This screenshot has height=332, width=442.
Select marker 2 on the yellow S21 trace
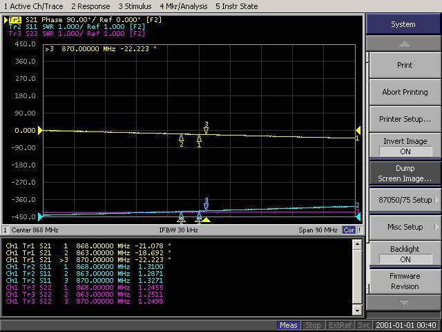[x=182, y=138]
